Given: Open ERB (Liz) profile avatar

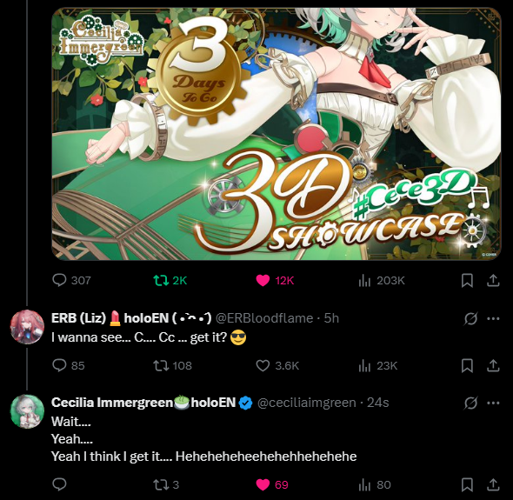Looking at the screenshot, I should (x=27, y=327).
